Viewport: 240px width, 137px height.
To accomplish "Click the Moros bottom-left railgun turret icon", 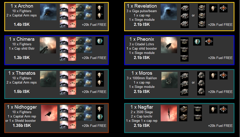I will (184, 92).
